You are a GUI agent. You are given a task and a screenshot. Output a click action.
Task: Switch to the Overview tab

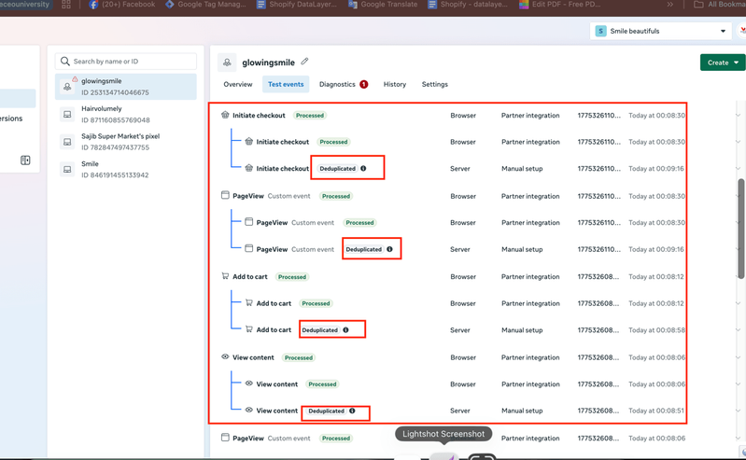(x=238, y=84)
